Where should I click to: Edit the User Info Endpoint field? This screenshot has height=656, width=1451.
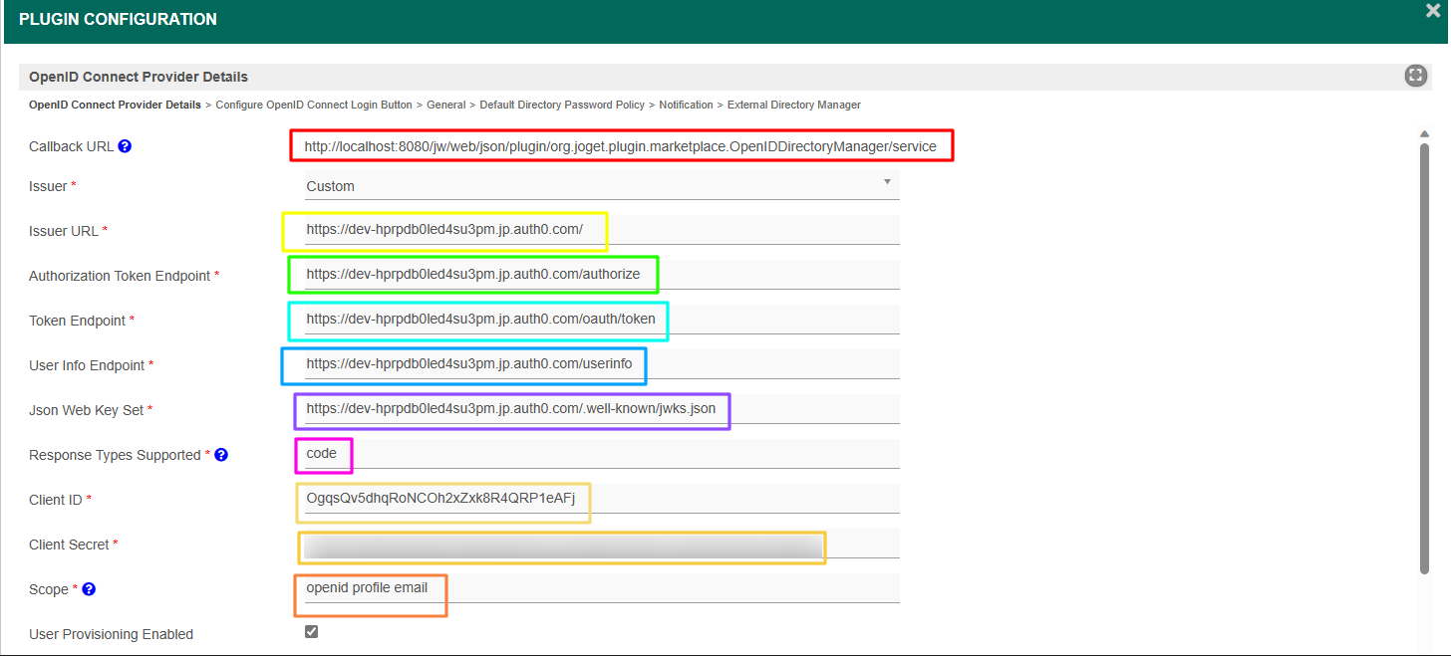[x=600, y=364]
